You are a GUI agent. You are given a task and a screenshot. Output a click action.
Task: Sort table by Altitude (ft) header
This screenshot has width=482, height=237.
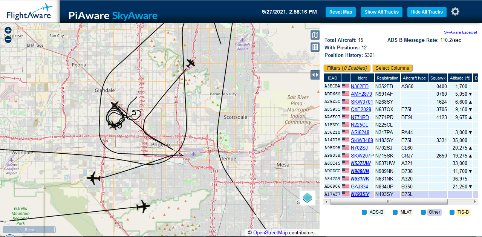[x=460, y=78]
